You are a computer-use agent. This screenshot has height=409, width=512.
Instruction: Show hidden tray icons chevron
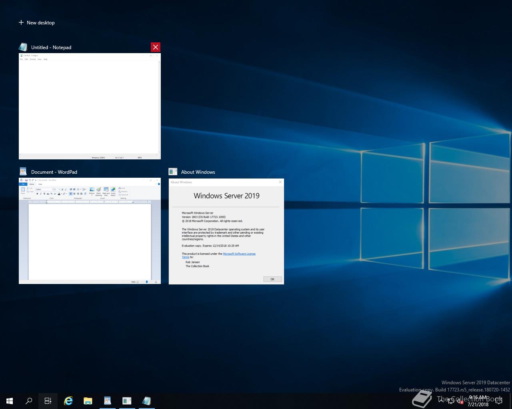[441, 401]
